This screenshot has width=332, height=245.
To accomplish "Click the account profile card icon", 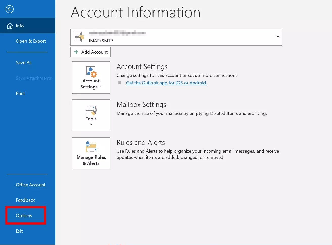I will click(79, 37).
